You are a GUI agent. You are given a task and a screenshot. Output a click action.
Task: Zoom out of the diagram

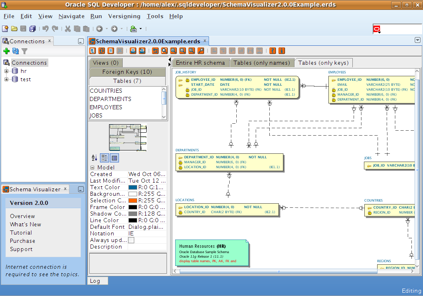pyautogui.click(x=182, y=50)
